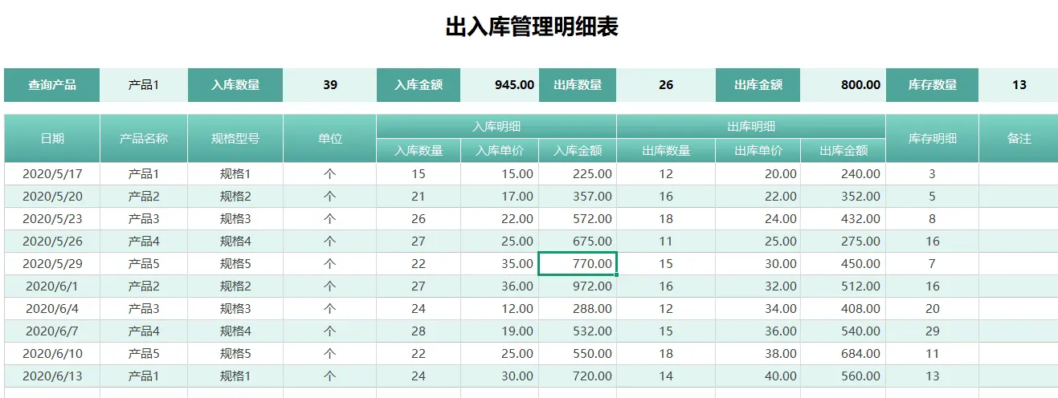
Task: Click the outbound amount 240.00
Action: [844, 173]
